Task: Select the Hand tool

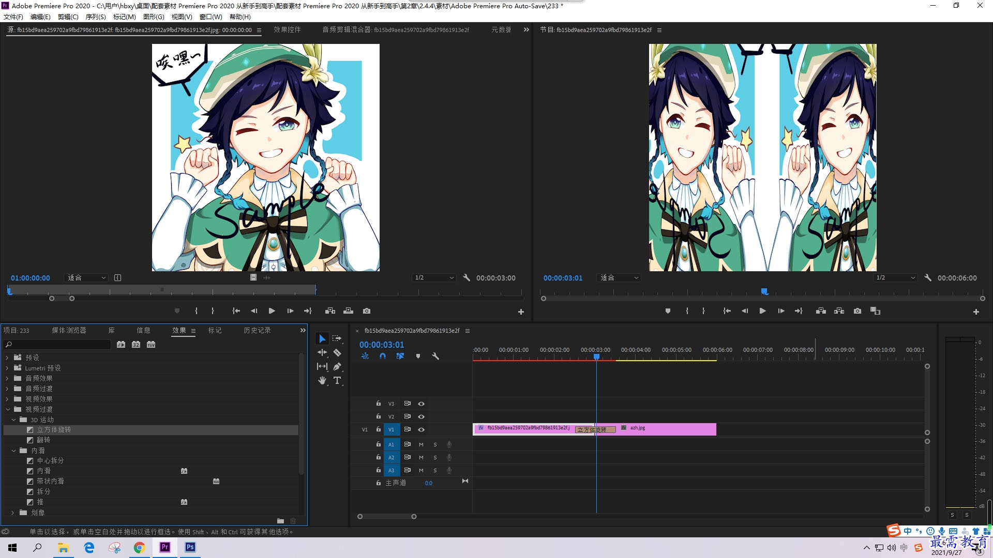Action: pos(322,381)
